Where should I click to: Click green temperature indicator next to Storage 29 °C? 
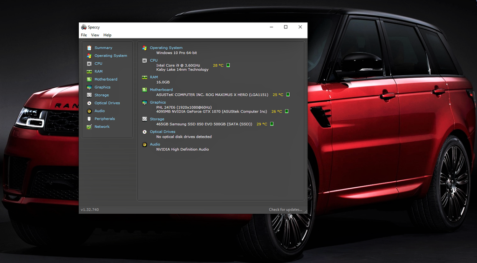(272, 124)
